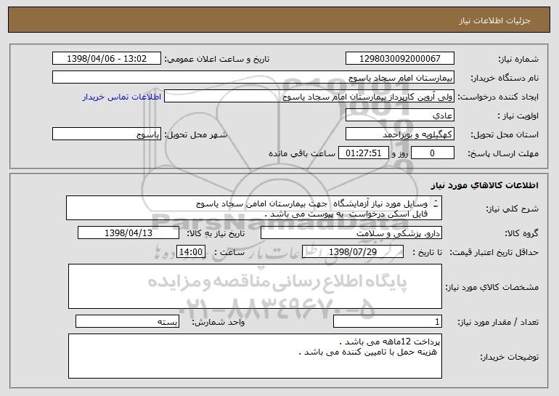Click the delivery province field کهگیلویه و بویراحمد
This screenshot has height=396, width=559.
click(399, 134)
